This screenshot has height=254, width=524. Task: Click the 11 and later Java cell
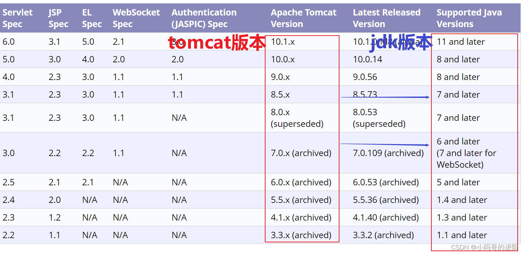tap(461, 42)
